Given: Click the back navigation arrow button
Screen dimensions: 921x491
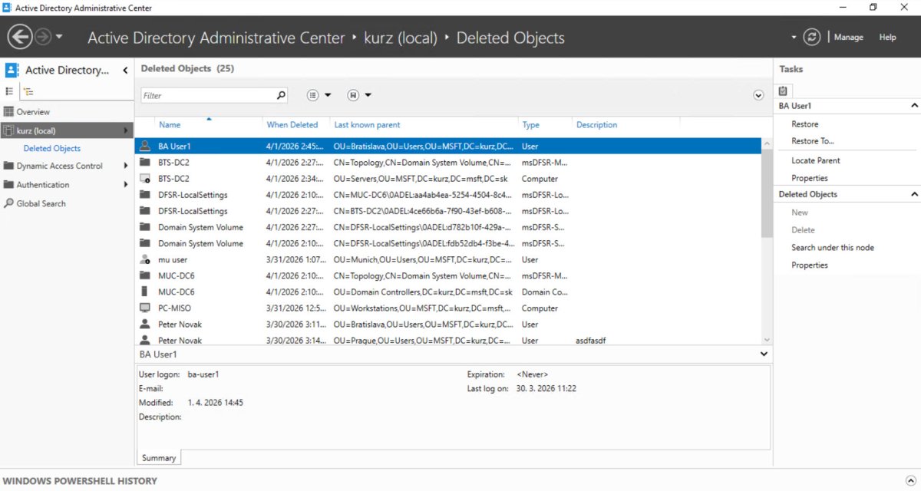Looking at the screenshot, I should click(20, 37).
